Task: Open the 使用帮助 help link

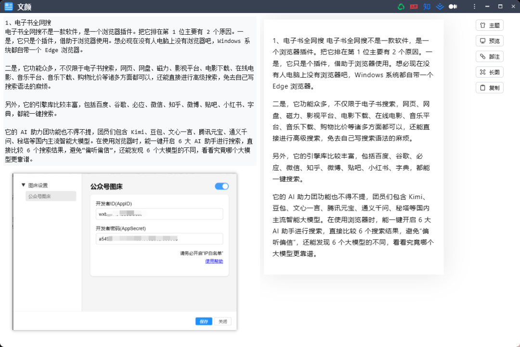Action: point(214,261)
